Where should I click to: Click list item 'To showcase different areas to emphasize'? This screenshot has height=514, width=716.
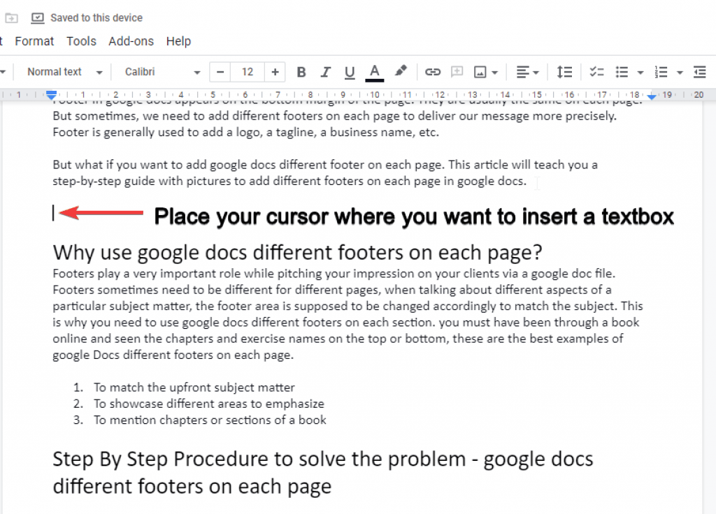(208, 404)
